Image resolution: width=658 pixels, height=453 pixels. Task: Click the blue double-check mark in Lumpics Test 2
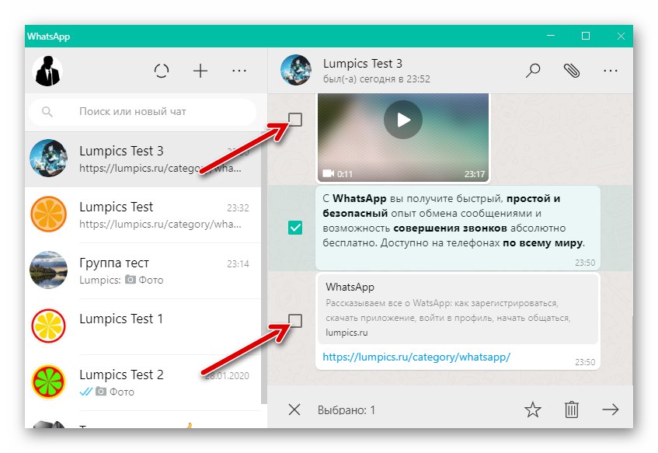tap(85, 392)
